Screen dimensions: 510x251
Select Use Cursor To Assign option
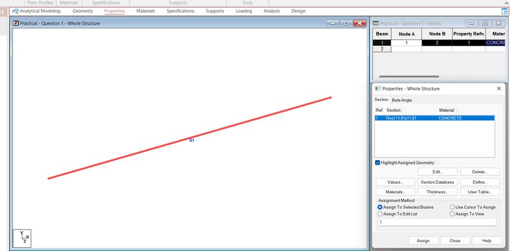452,207
